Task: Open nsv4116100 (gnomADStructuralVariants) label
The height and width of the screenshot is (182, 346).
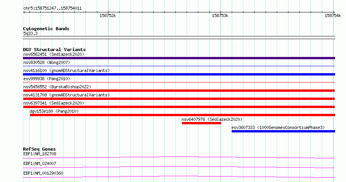Action: tap(66, 70)
